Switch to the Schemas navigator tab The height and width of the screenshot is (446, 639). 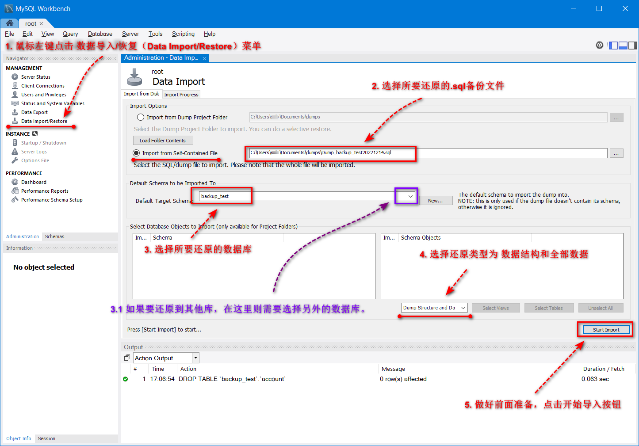click(x=55, y=236)
